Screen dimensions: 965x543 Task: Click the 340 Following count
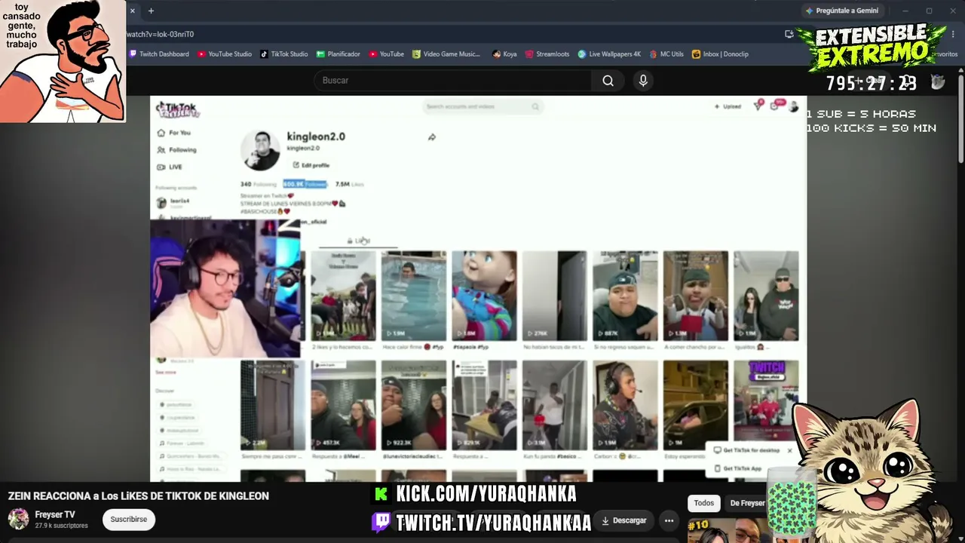tap(259, 184)
